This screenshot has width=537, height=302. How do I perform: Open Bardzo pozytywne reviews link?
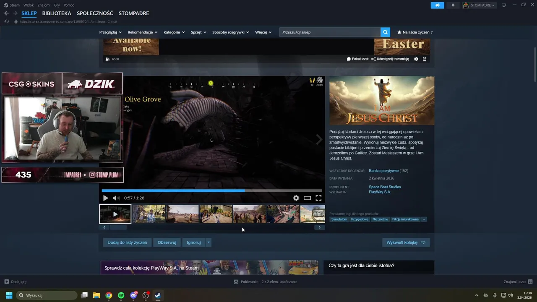(x=383, y=171)
